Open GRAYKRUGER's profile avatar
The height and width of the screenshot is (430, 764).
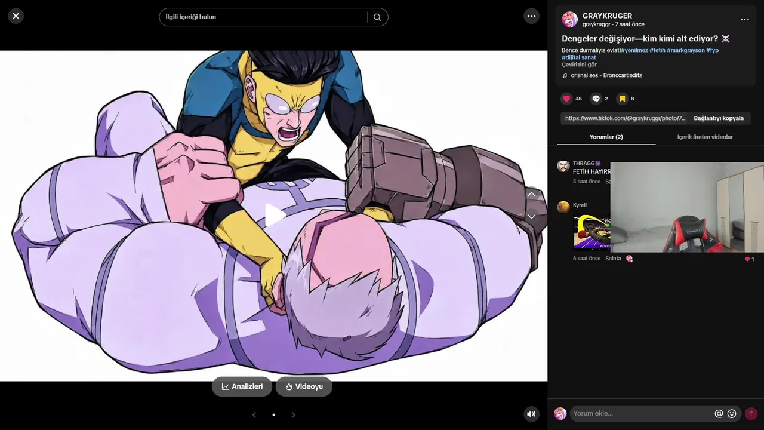(570, 20)
